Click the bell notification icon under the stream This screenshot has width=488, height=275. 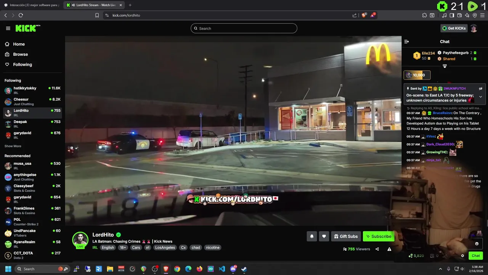(311, 236)
